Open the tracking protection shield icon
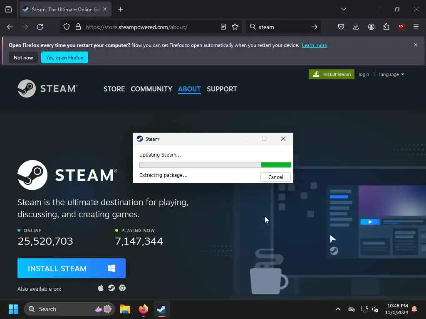The image size is (426, 319). coord(67,27)
